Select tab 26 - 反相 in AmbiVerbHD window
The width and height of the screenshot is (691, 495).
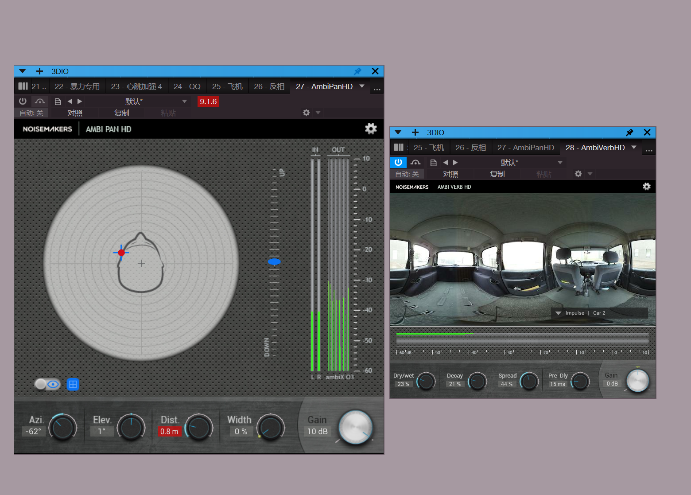pyautogui.click(x=471, y=148)
